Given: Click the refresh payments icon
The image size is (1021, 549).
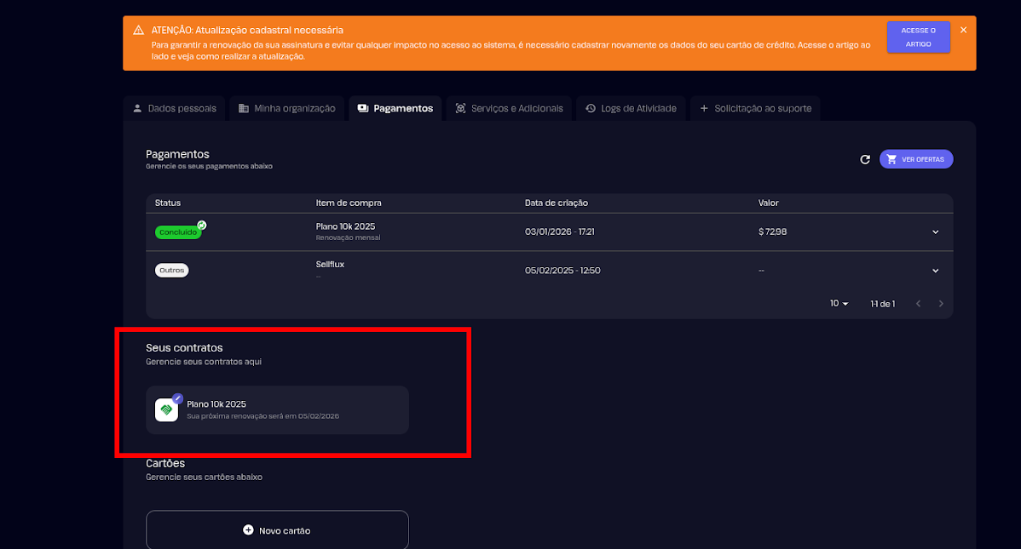Looking at the screenshot, I should pos(865,159).
